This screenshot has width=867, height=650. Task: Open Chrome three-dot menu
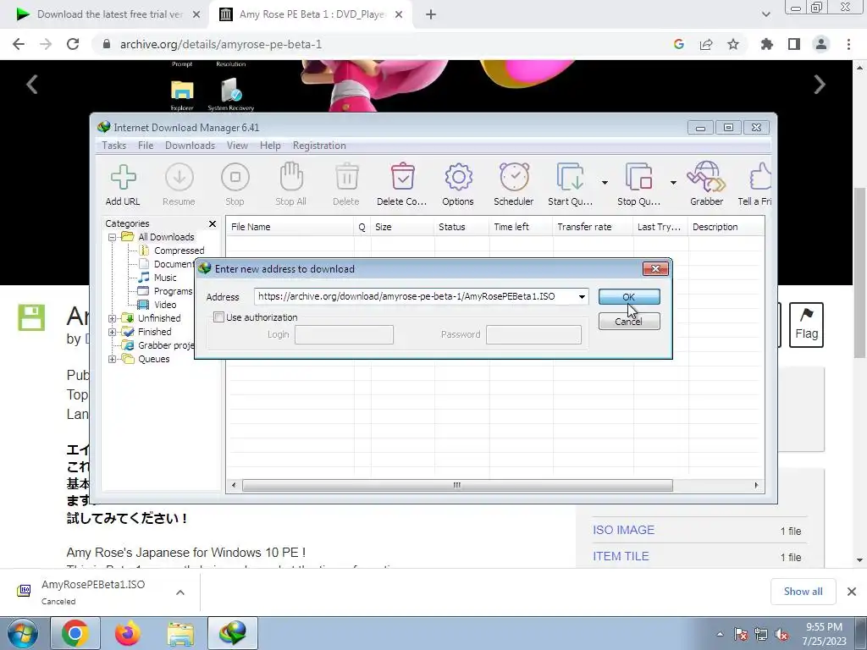point(848,44)
